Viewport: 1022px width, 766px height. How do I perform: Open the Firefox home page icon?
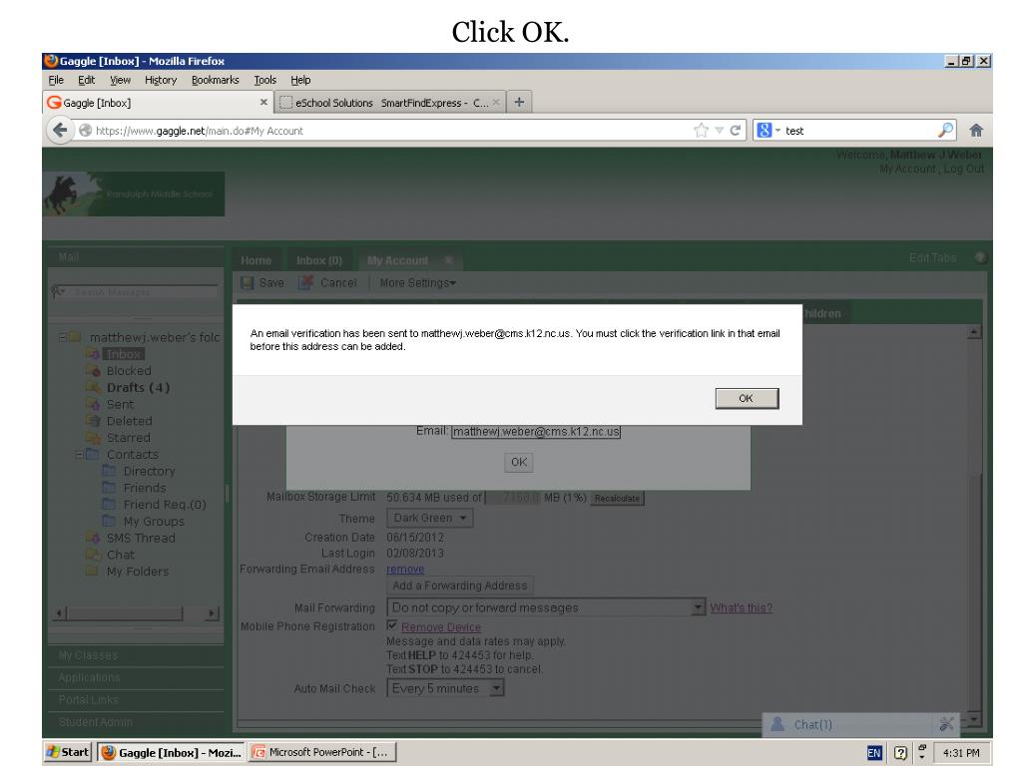point(976,131)
